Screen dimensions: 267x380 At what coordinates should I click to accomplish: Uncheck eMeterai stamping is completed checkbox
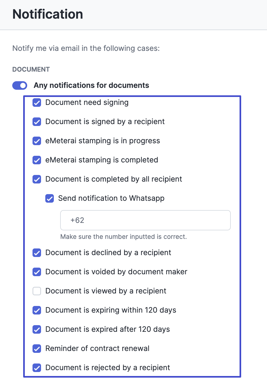pyautogui.click(x=37, y=160)
